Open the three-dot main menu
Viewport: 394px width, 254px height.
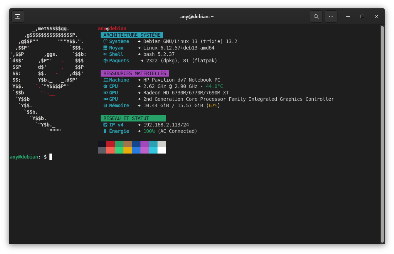(331, 16)
